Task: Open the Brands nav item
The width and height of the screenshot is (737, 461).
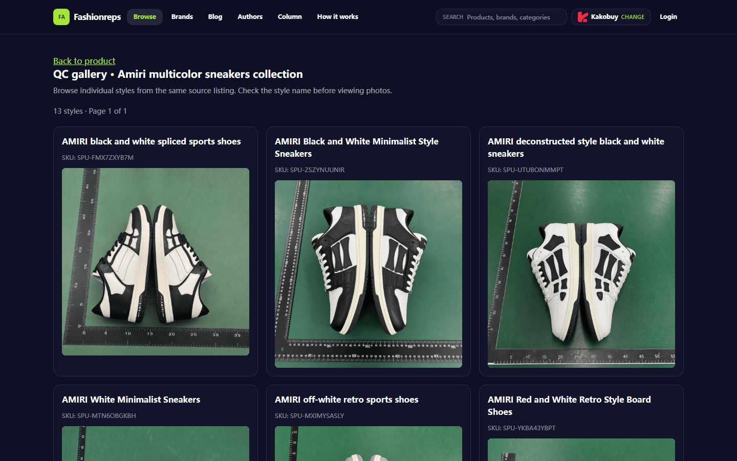Action: tap(182, 17)
